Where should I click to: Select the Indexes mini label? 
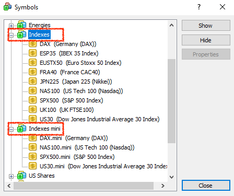click(x=44, y=129)
